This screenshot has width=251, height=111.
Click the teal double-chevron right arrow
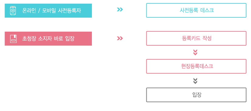coord(120,10)
